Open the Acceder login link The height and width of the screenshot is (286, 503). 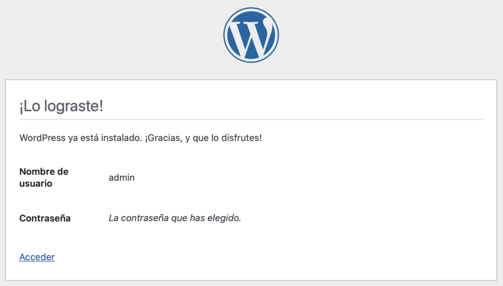pos(37,257)
